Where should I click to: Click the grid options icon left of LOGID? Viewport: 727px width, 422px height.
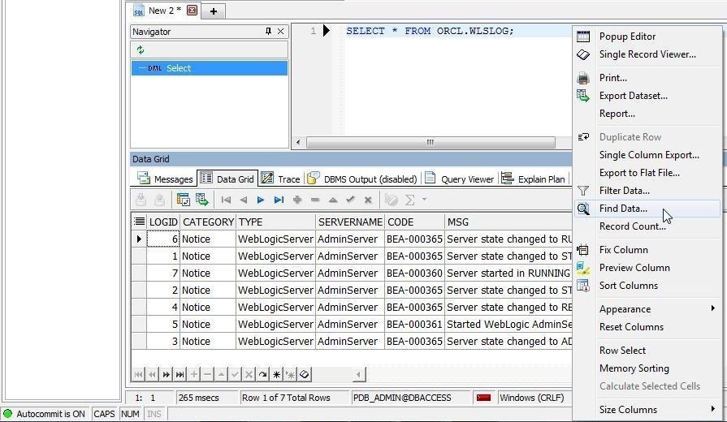point(139,222)
